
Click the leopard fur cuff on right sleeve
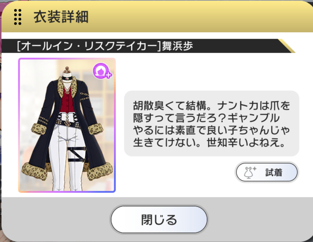[95, 129]
